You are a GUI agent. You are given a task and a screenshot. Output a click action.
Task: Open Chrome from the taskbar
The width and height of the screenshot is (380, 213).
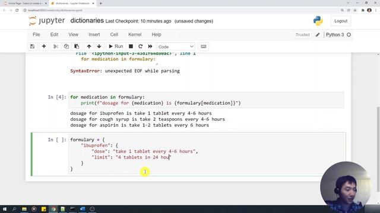click(53, 209)
